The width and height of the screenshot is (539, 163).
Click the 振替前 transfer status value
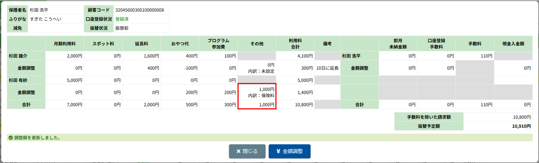(122, 28)
